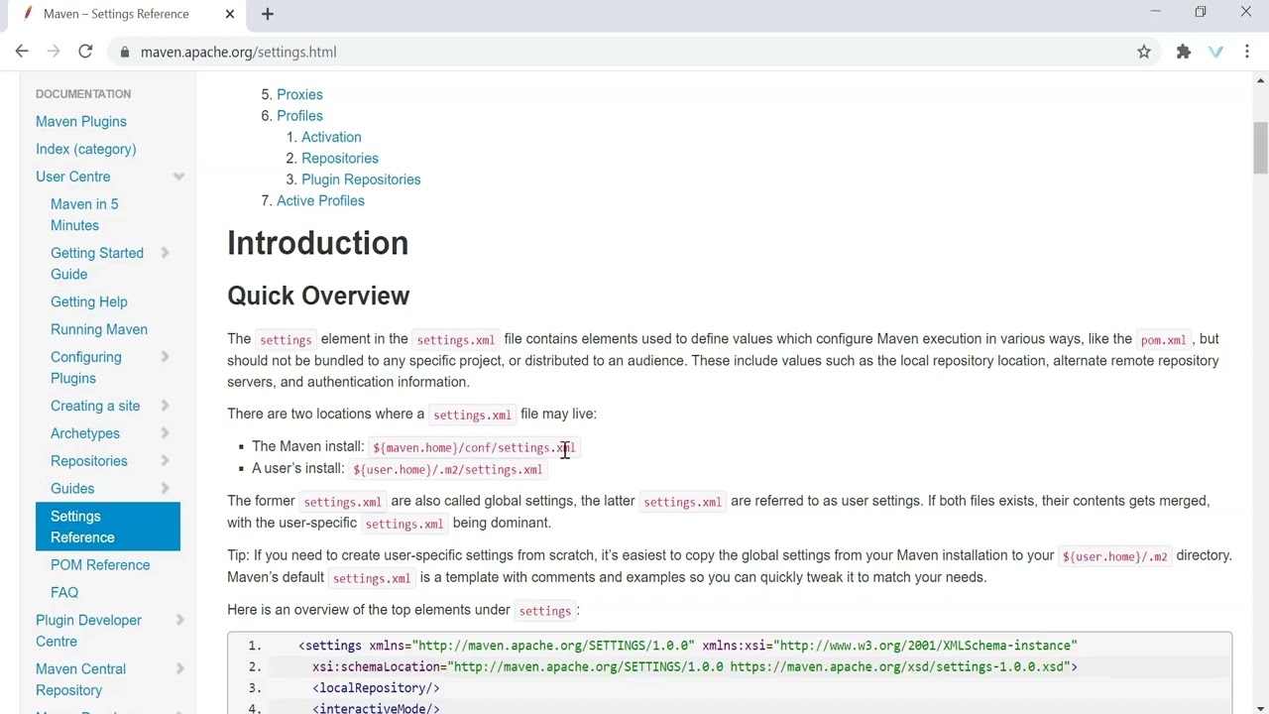
Task: Click the <localRepository/> code line
Action: [376, 687]
